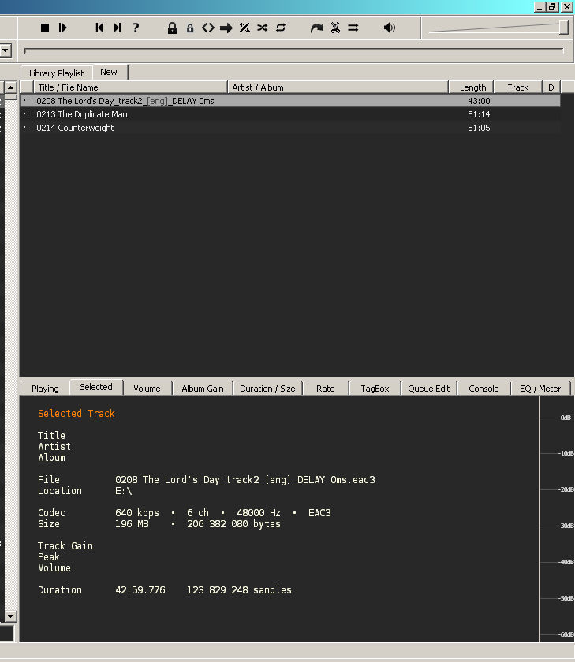The height and width of the screenshot is (662, 575).
Task: Click the left panel scroll down arrow
Action: pyautogui.click(x=10, y=616)
